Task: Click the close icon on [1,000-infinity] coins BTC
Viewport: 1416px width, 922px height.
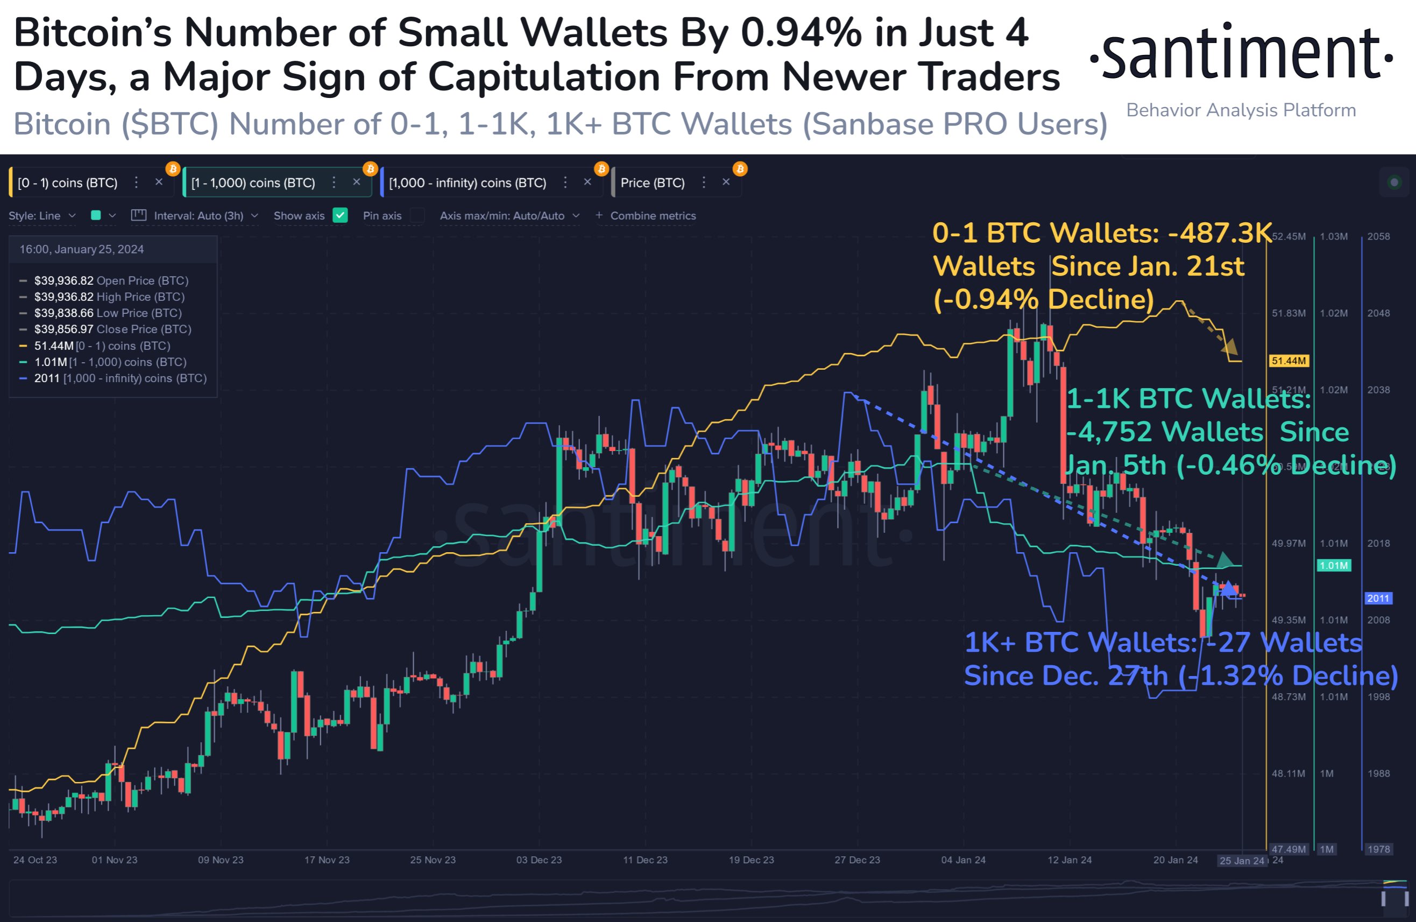Action: point(585,178)
